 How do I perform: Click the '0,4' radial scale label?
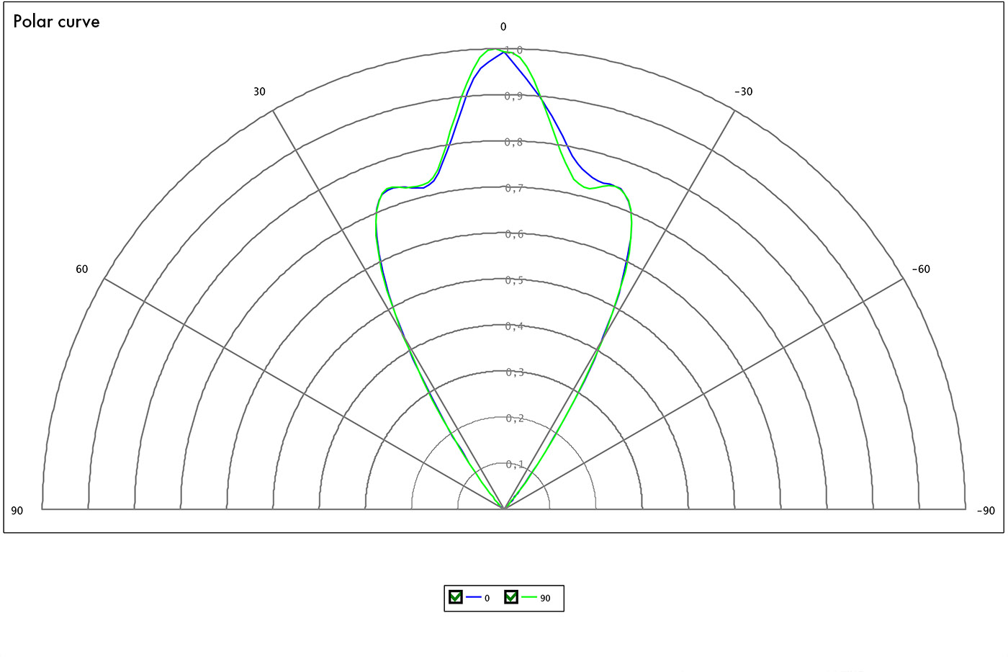(514, 327)
